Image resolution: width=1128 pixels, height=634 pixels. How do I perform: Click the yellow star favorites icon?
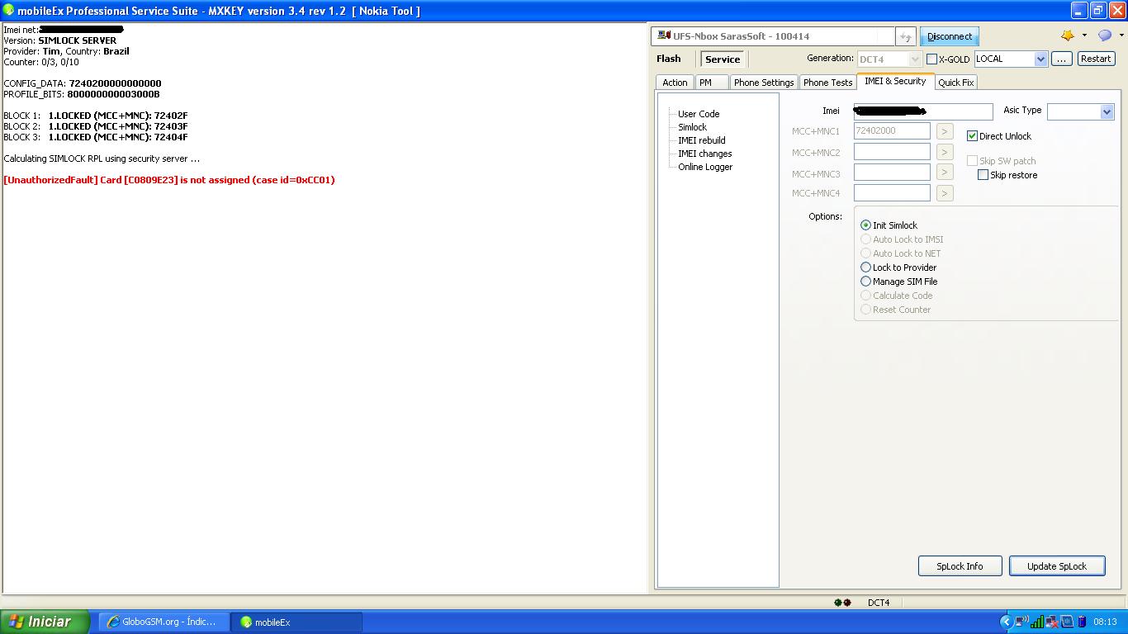click(1067, 35)
